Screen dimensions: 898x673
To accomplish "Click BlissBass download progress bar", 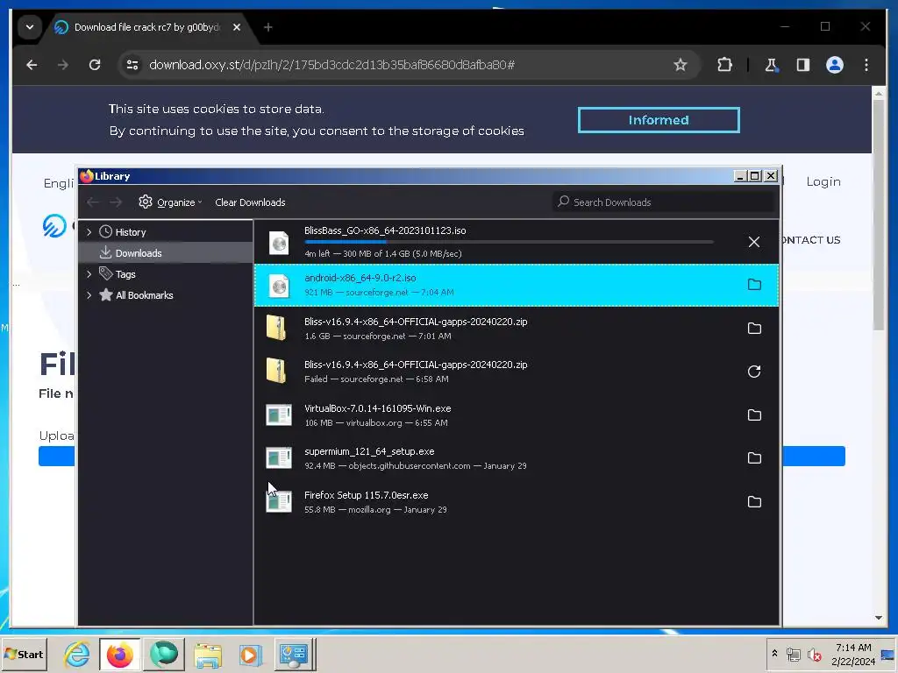I will pyautogui.click(x=509, y=242).
